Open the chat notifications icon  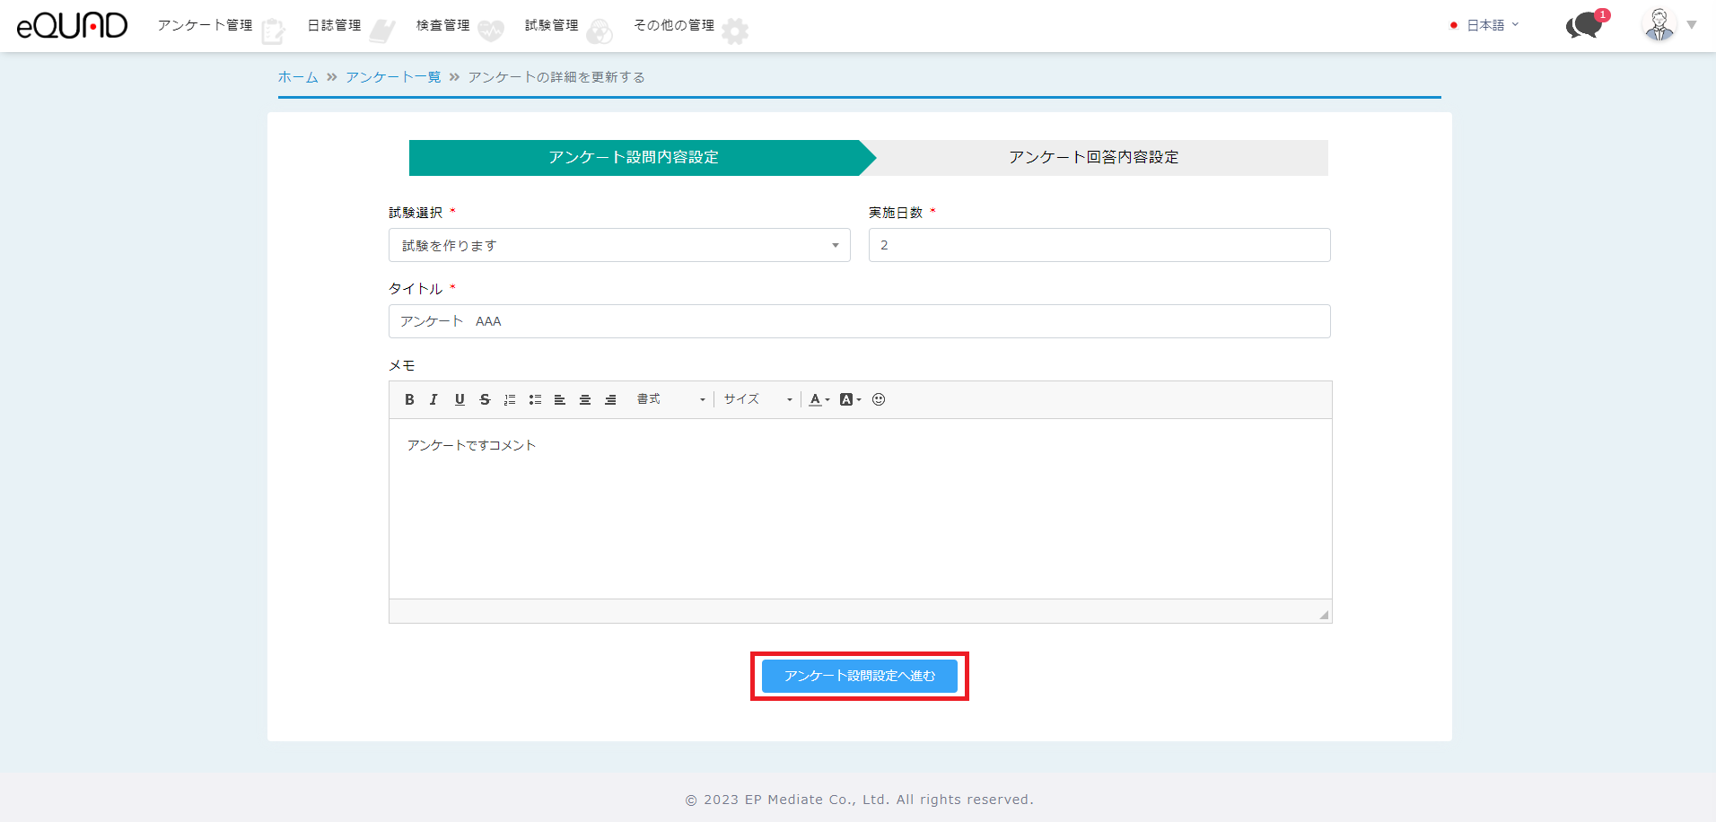1585,25
